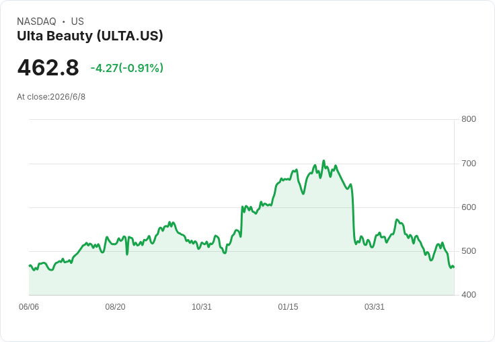Image resolution: width=495 pixels, height=342 pixels.
Task: Click the chart's highest peak near 700
Action: 323,161
